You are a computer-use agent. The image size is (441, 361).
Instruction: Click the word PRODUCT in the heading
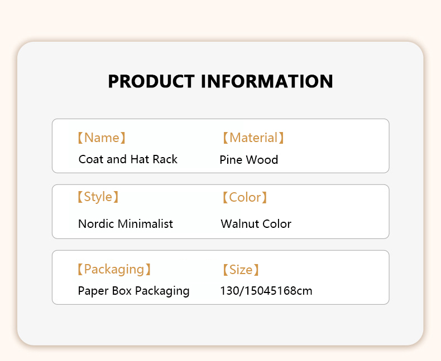click(x=151, y=81)
